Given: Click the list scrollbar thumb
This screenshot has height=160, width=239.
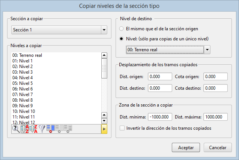Looking at the screenshot, I should click(x=104, y=68).
